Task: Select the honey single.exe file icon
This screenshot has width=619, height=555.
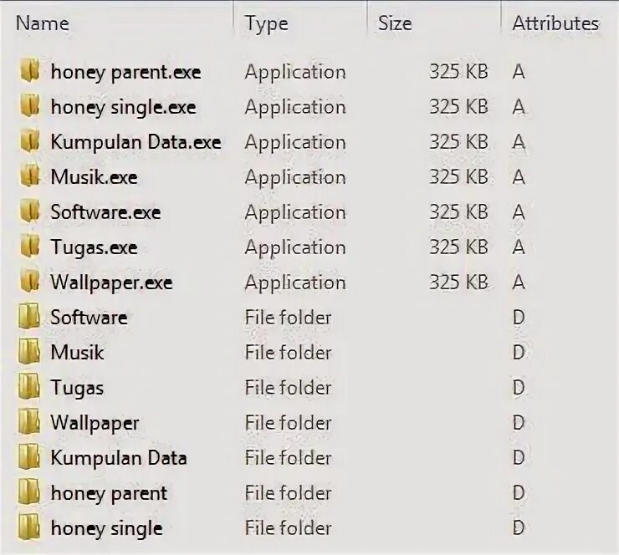Action: click(x=30, y=105)
